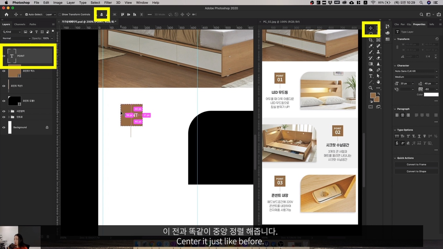Hide the Background layer with its eye icon
This screenshot has height=249, width=443.
4,127
